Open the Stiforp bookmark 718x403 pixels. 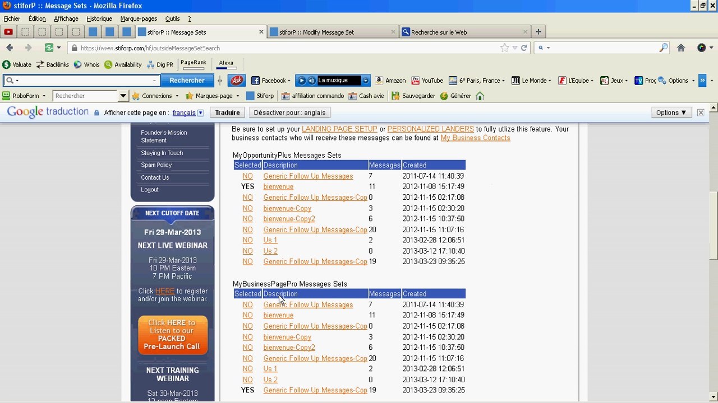260,96
